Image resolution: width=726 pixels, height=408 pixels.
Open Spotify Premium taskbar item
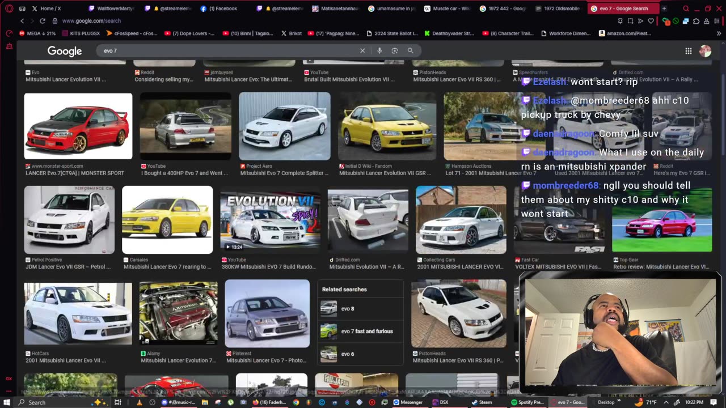pos(527,402)
